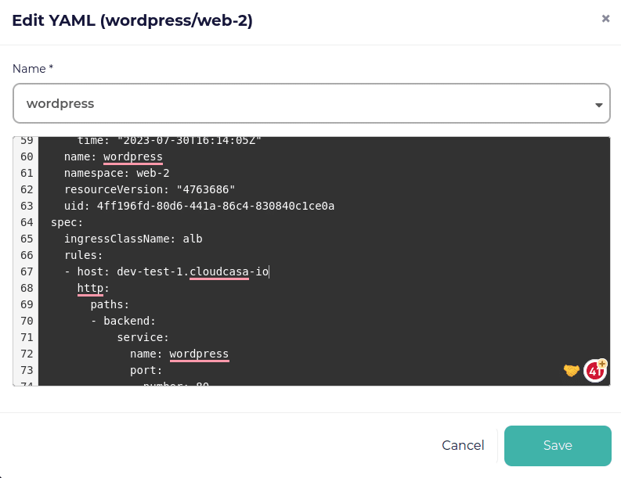Click the handshake emoji icon in editor

tap(571, 370)
